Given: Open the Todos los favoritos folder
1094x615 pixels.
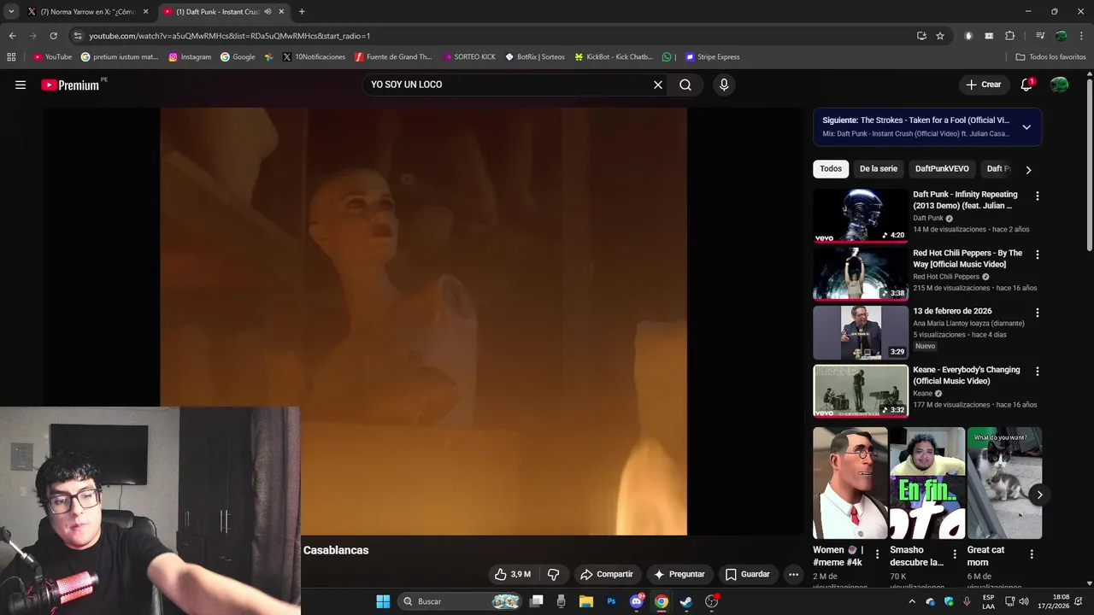Looking at the screenshot, I should [1051, 57].
